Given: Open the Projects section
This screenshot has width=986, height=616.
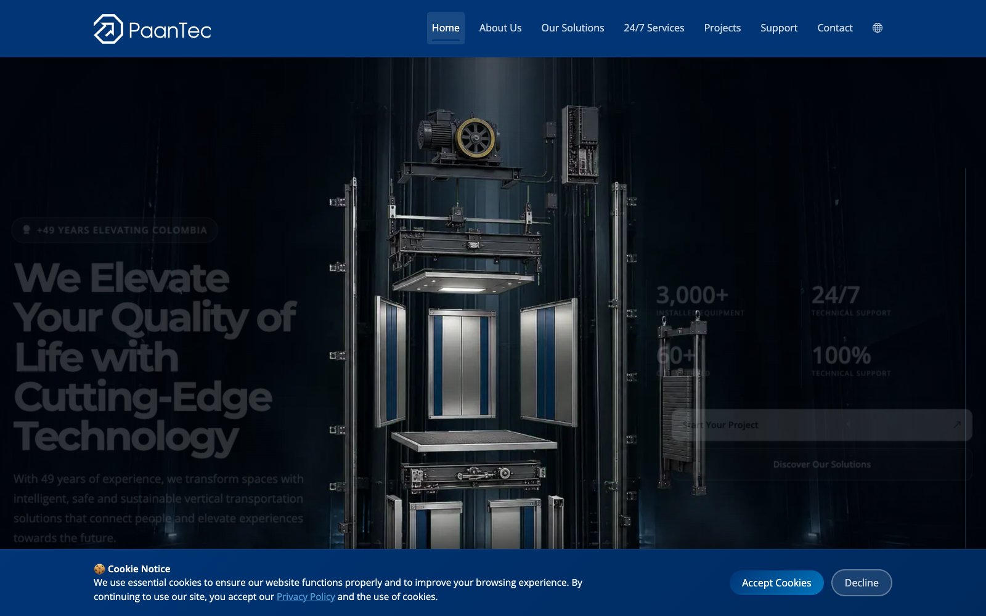Looking at the screenshot, I should (722, 28).
